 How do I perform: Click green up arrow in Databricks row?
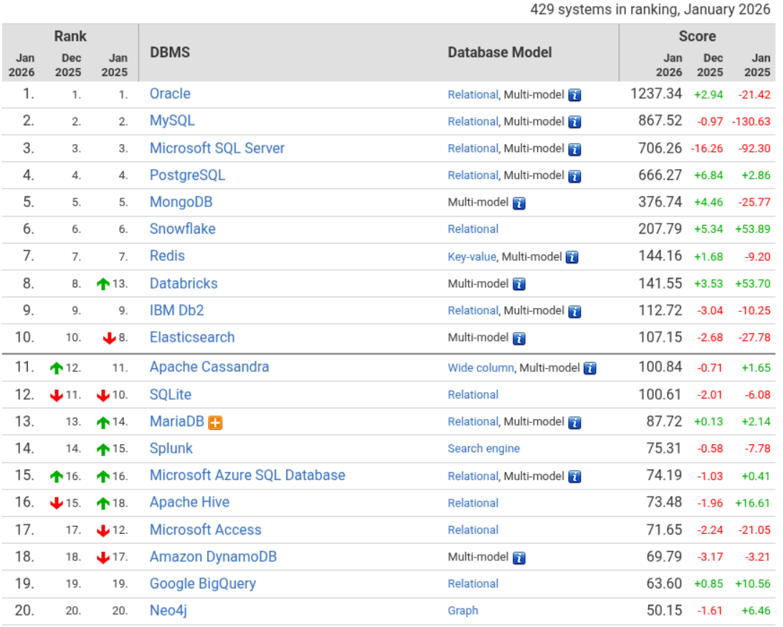click(x=103, y=284)
